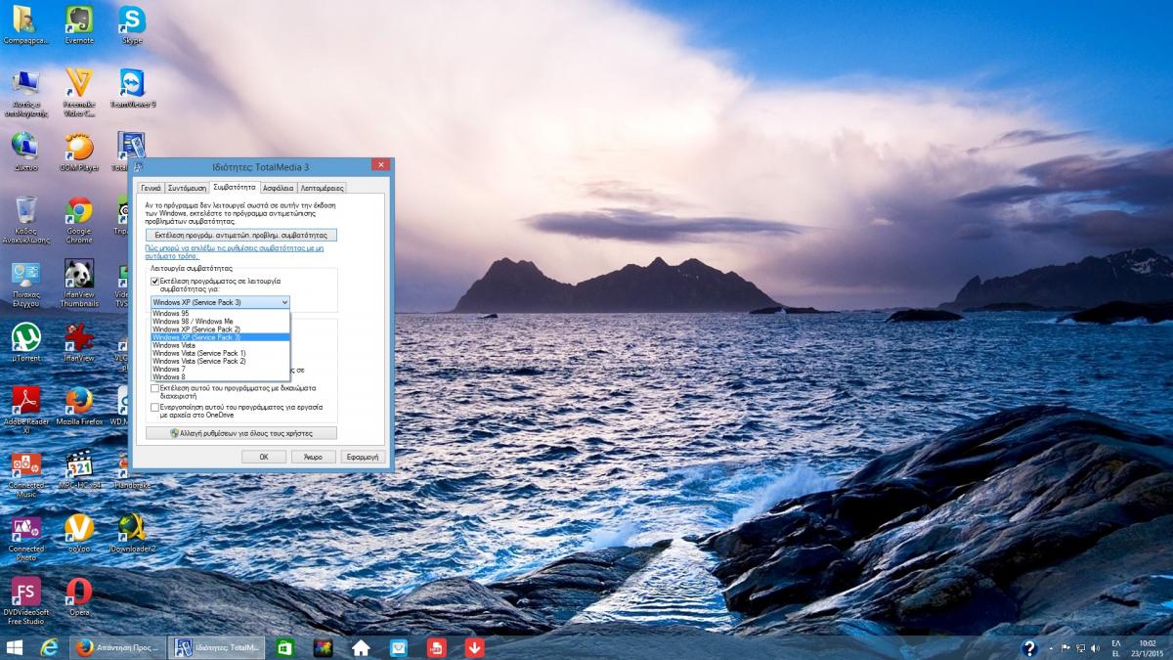Confirm with the OK button
This screenshot has height=660, width=1173.
click(x=264, y=457)
